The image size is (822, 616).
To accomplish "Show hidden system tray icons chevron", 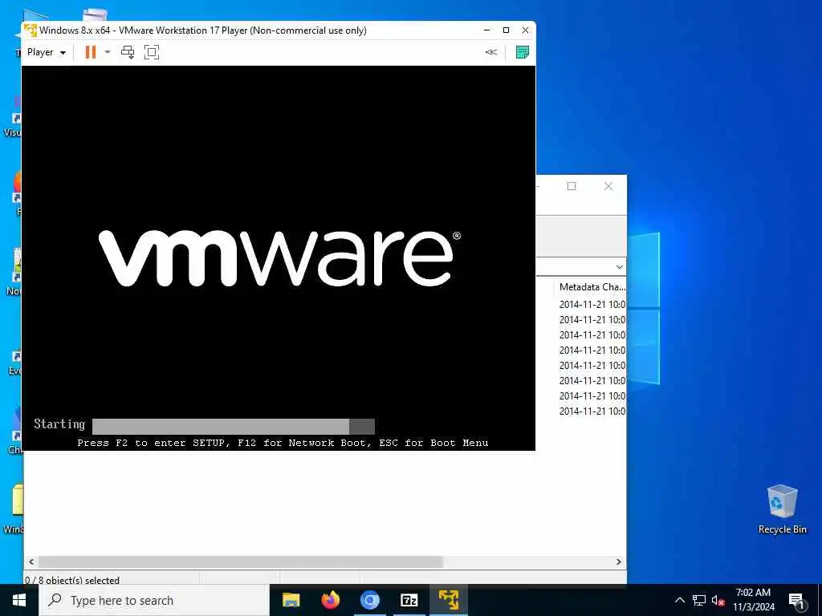I will coord(679,600).
